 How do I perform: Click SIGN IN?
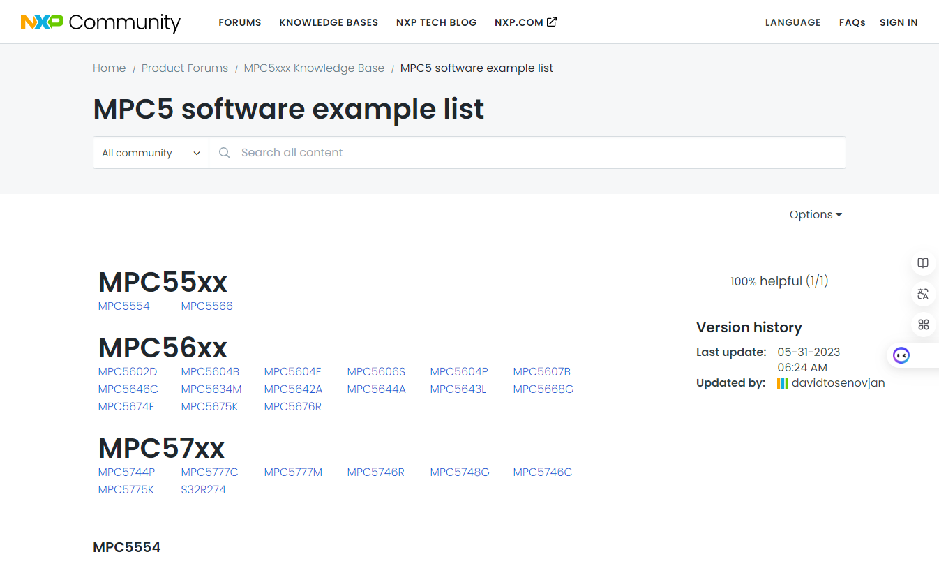[899, 22]
